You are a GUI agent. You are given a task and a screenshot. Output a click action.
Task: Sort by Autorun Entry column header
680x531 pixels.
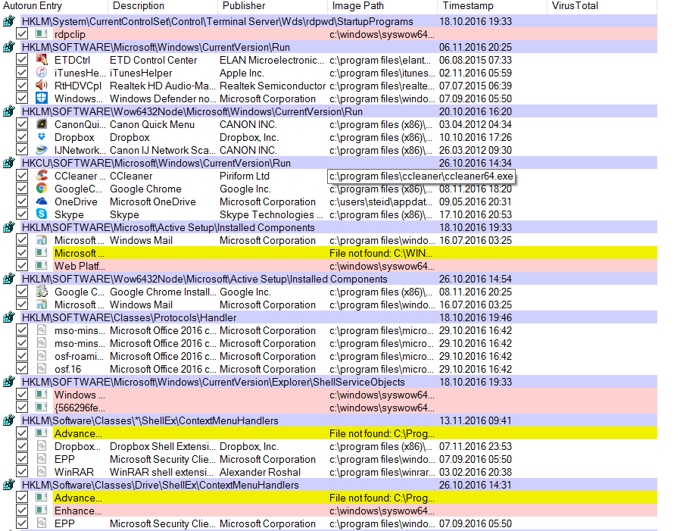54,6
